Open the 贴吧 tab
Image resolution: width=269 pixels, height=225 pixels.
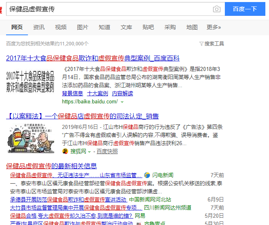point(148,27)
